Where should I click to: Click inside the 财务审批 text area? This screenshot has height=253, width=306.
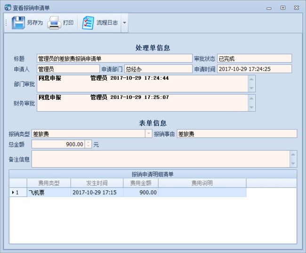tap(142, 103)
